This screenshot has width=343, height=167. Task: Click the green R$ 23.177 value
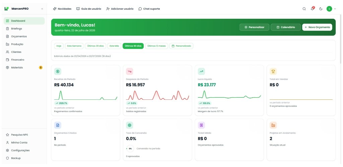click(x=207, y=85)
